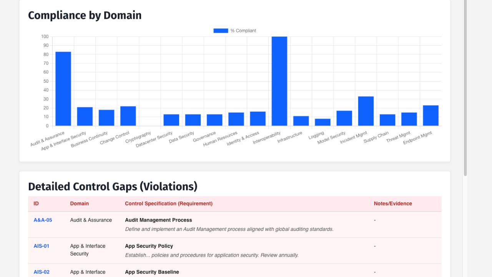
Task: Click the 'Human Resources' x-axis label
Action: [x=220, y=139]
